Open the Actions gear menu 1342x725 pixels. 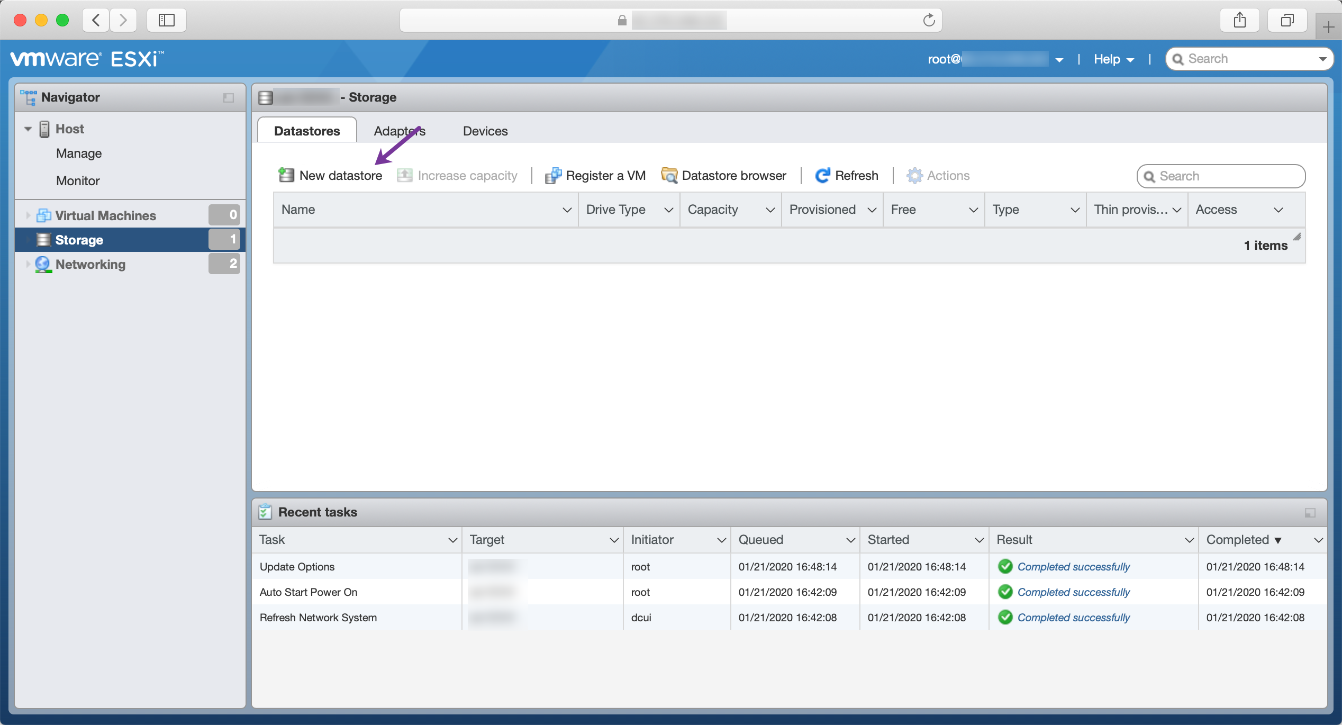pos(938,175)
